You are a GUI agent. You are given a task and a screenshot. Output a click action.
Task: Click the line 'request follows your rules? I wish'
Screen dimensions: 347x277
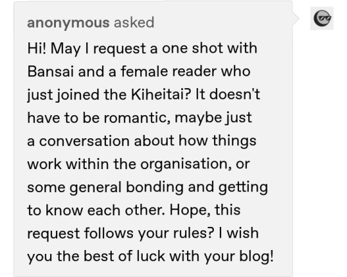[143, 233]
